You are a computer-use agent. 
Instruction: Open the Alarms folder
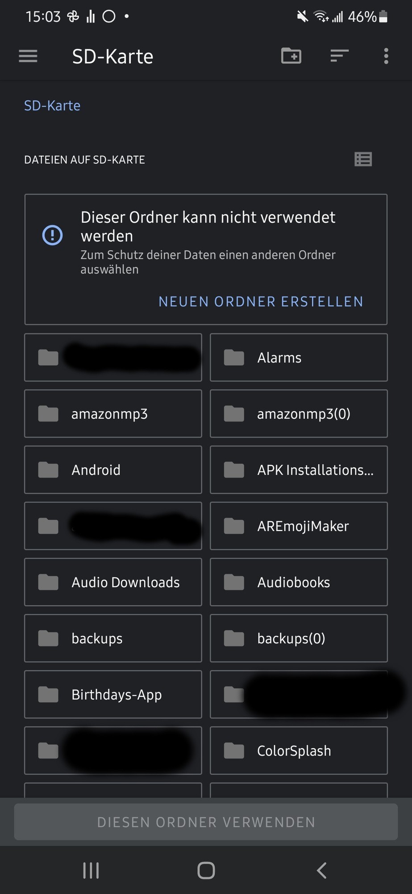[x=298, y=358]
